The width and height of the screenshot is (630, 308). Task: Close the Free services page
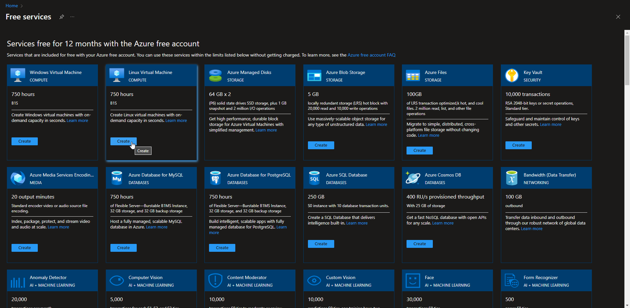pyautogui.click(x=618, y=17)
